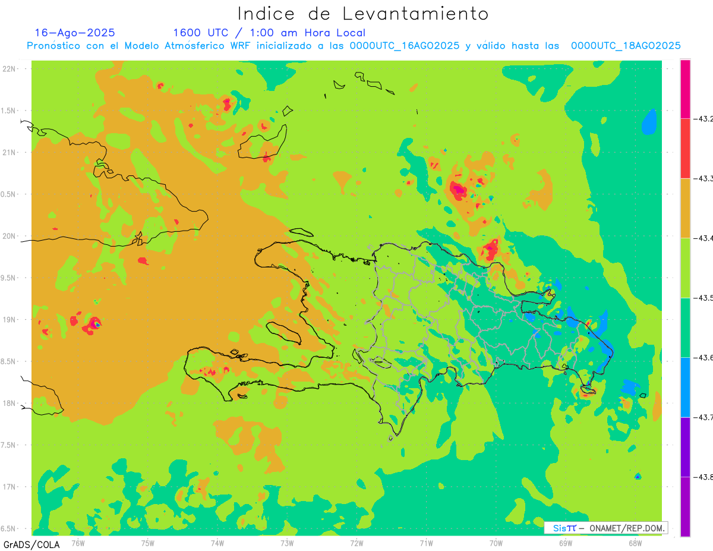
Task: Click the dark purple swatch at bottom of legend
Action: pyautogui.click(x=685, y=506)
